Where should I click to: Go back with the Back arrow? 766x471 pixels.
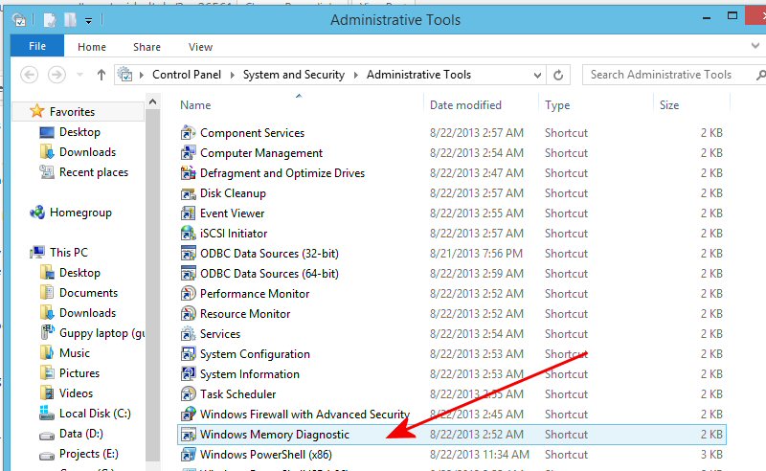point(30,75)
